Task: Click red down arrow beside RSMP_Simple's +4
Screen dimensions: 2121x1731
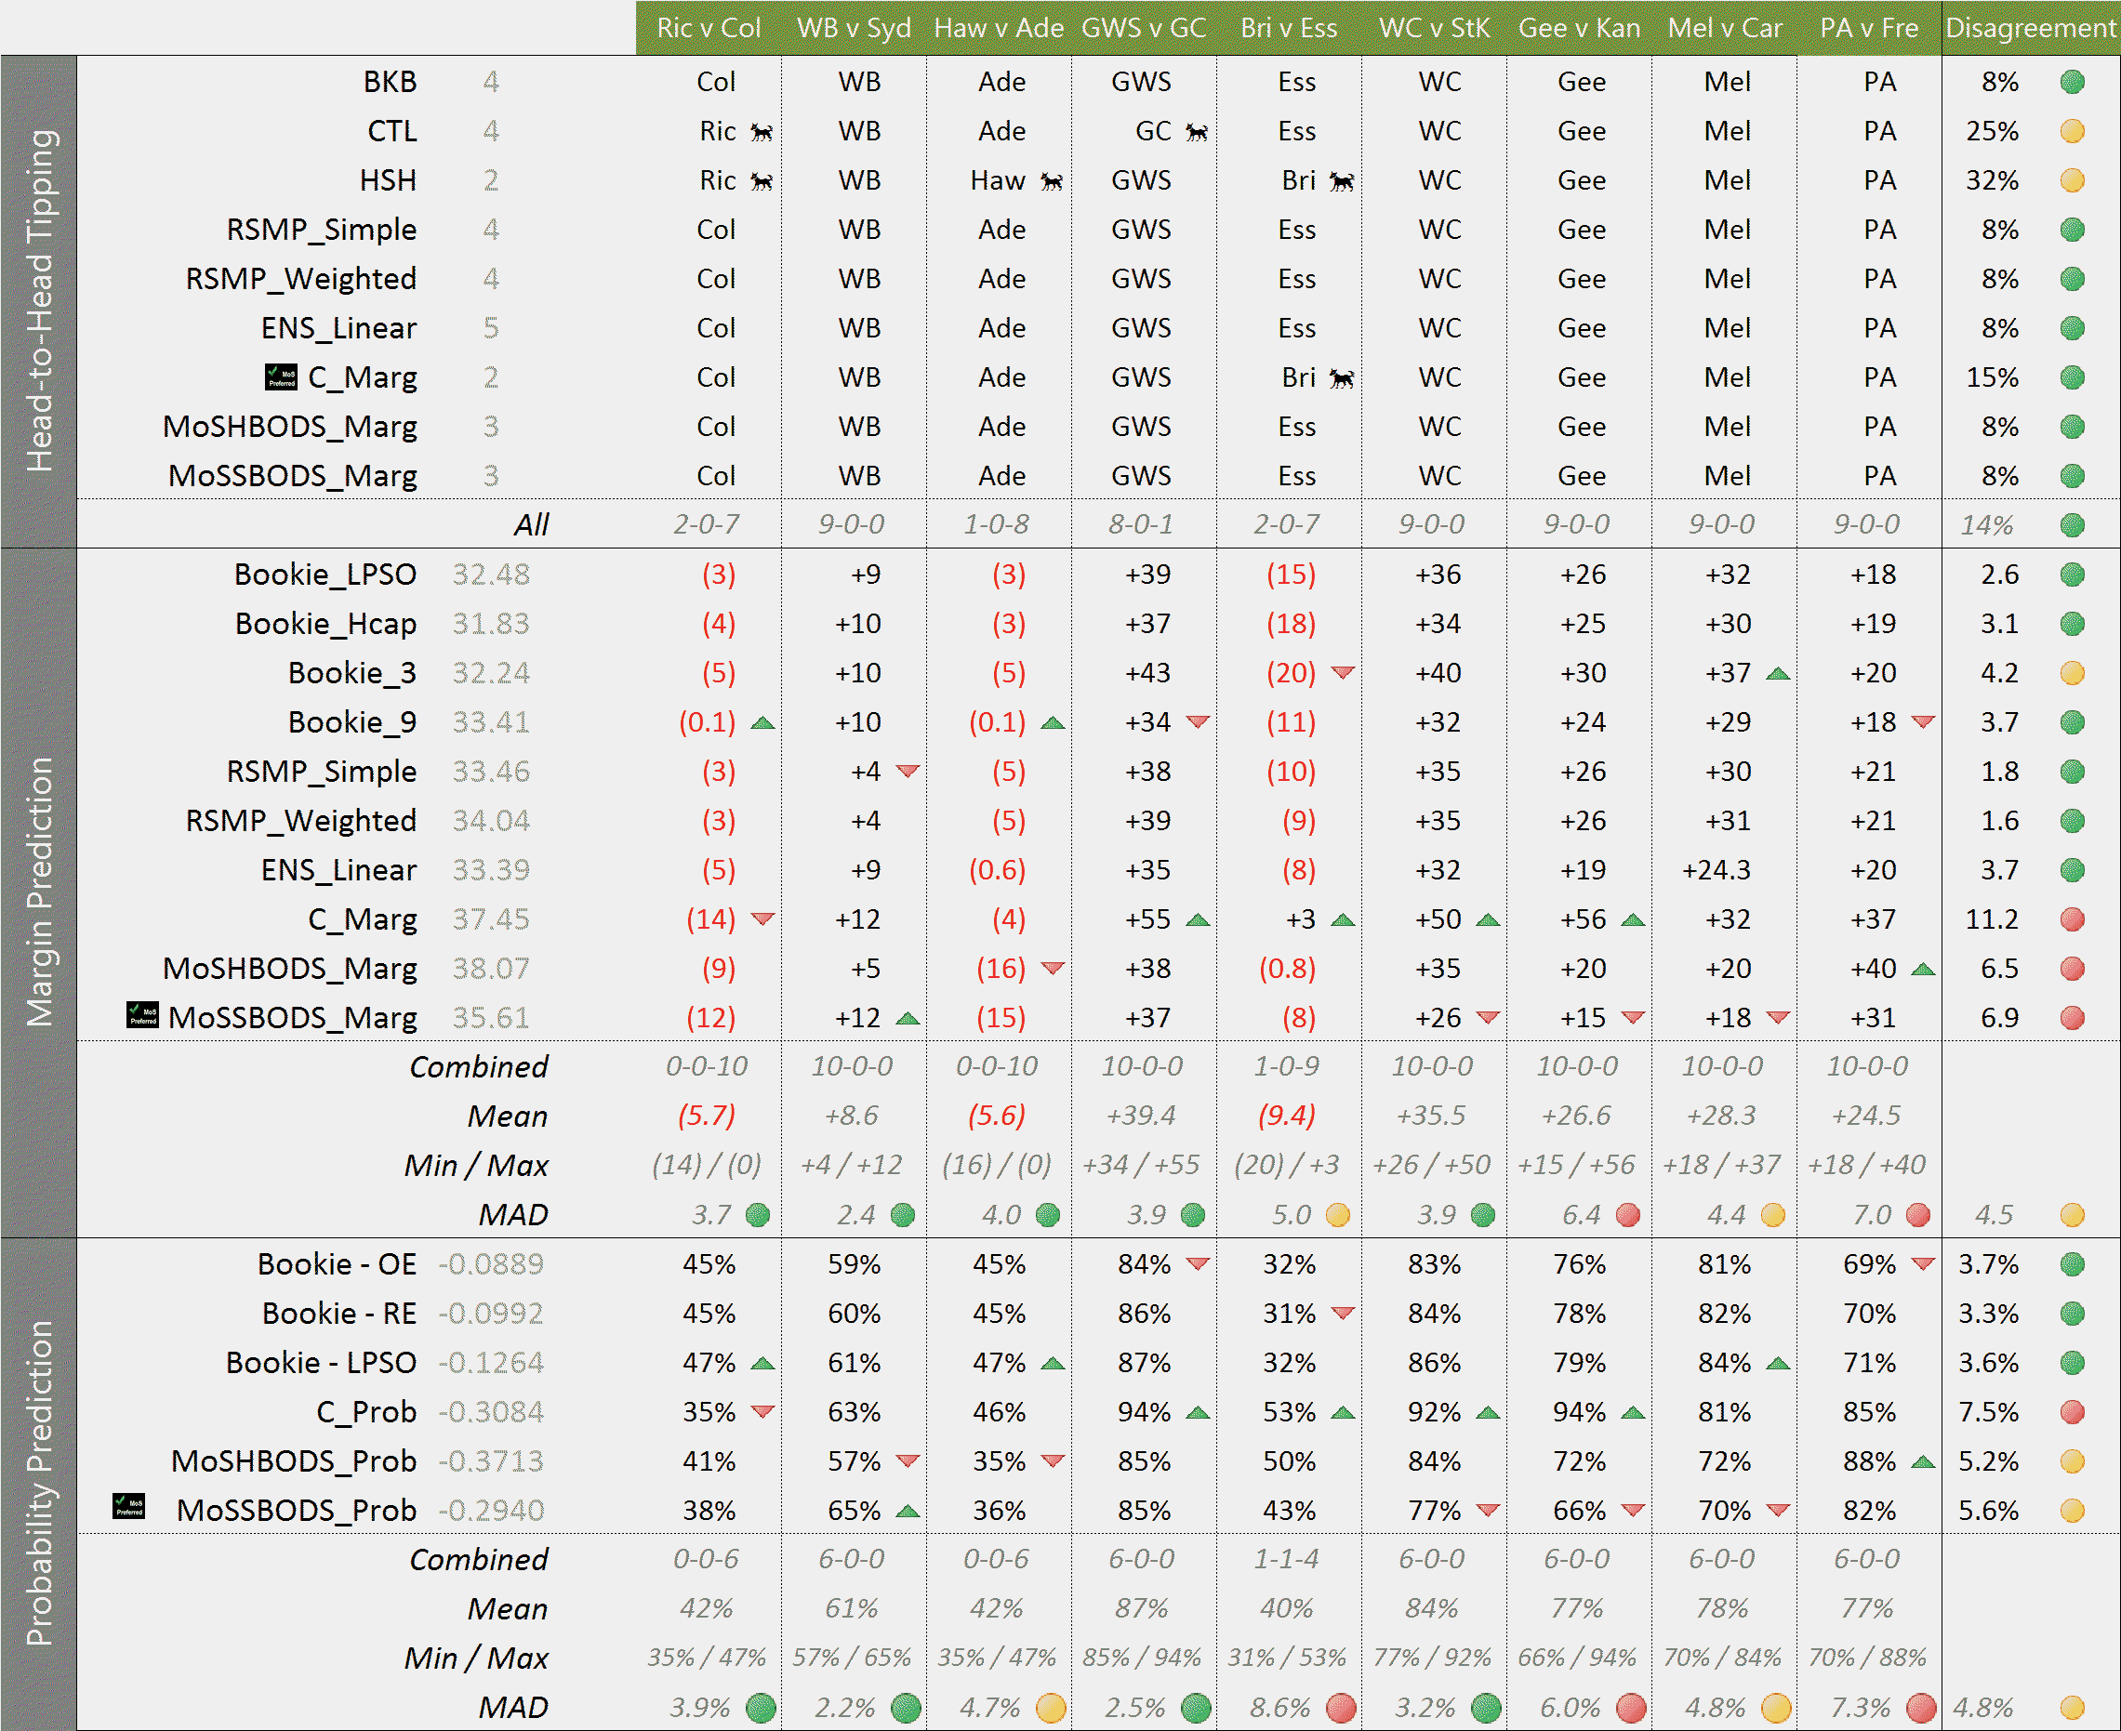Action: (x=908, y=771)
